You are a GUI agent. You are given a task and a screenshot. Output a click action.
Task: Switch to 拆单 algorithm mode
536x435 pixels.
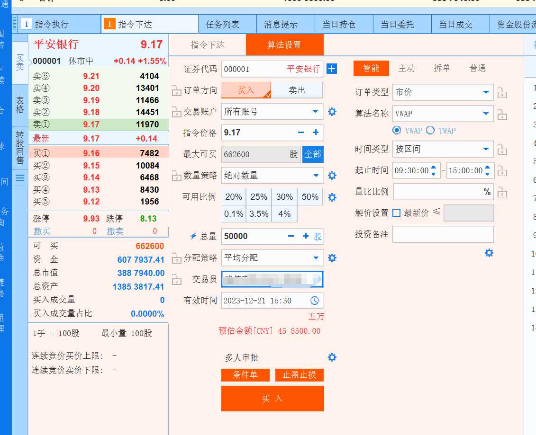pos(442,68)
